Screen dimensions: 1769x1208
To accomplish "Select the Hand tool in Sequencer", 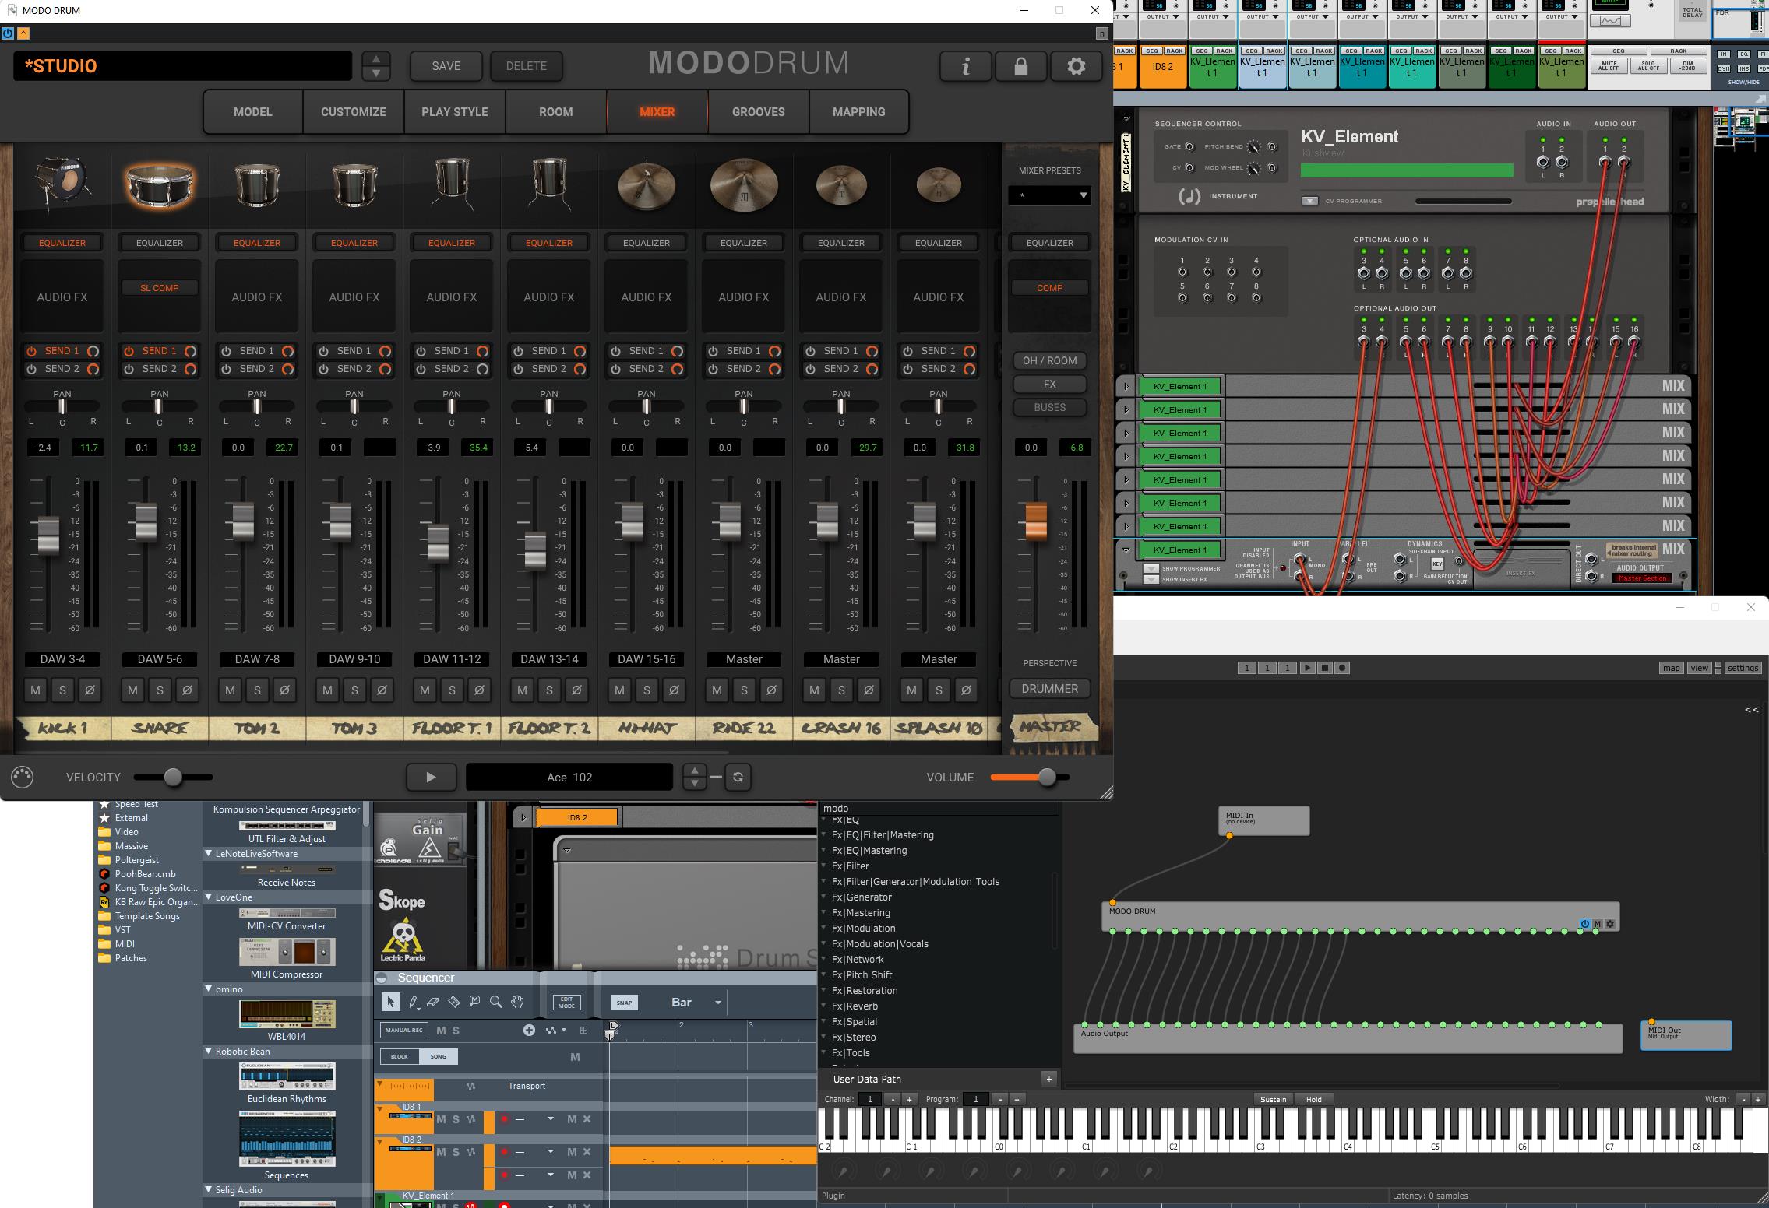I will (x=517, y=1003).
